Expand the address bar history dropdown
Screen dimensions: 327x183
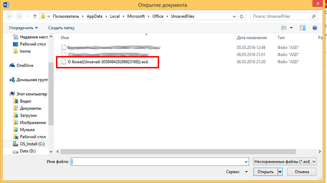tap(234, 16)
